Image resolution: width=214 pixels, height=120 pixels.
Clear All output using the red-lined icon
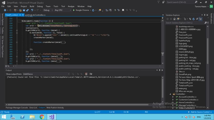(x=86, y=74)
